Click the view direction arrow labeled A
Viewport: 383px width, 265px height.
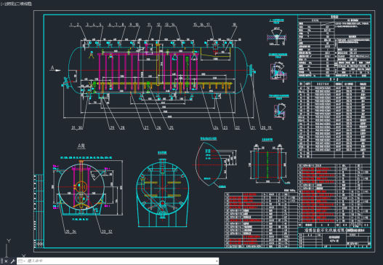click(55, 69)
